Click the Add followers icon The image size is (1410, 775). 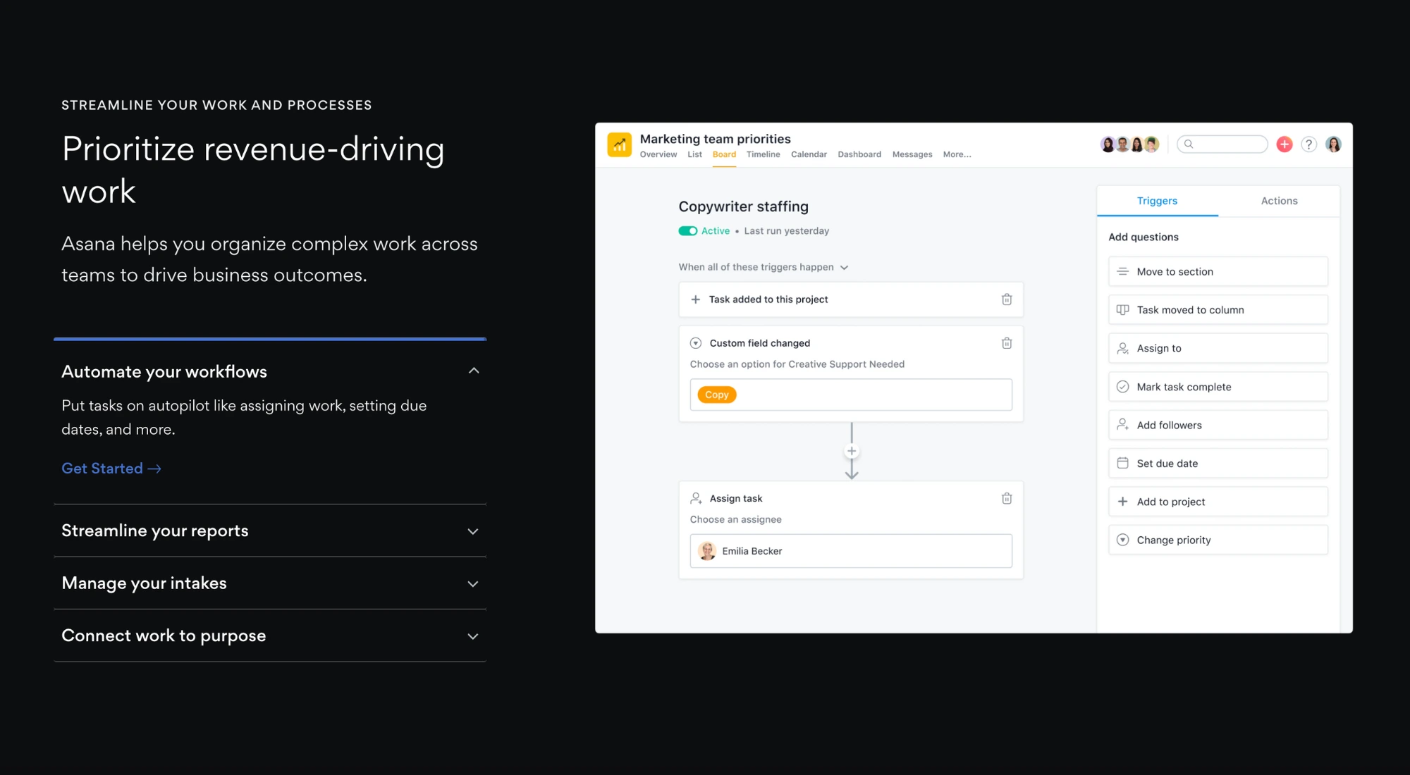click(x=1122, y=425)
